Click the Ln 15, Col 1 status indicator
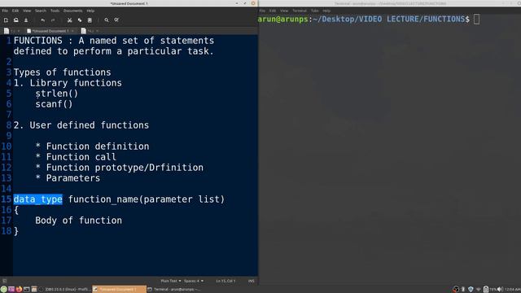 coord(225,281)
